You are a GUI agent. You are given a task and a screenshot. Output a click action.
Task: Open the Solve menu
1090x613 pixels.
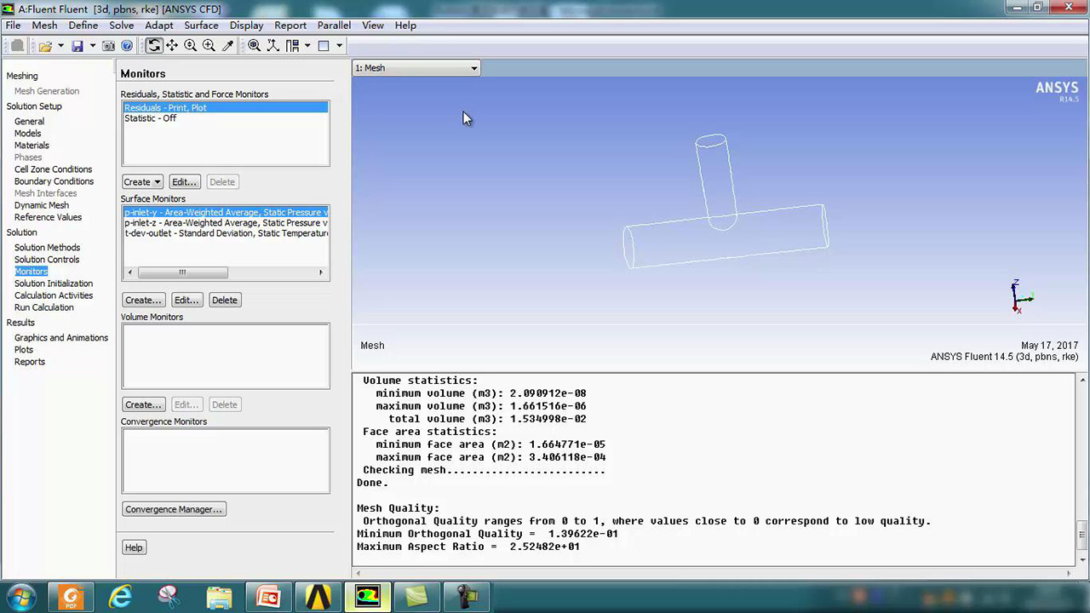(121, 26)
